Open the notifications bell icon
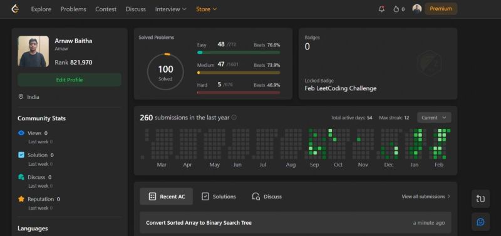The image size is (501, 236). (381, 9)
